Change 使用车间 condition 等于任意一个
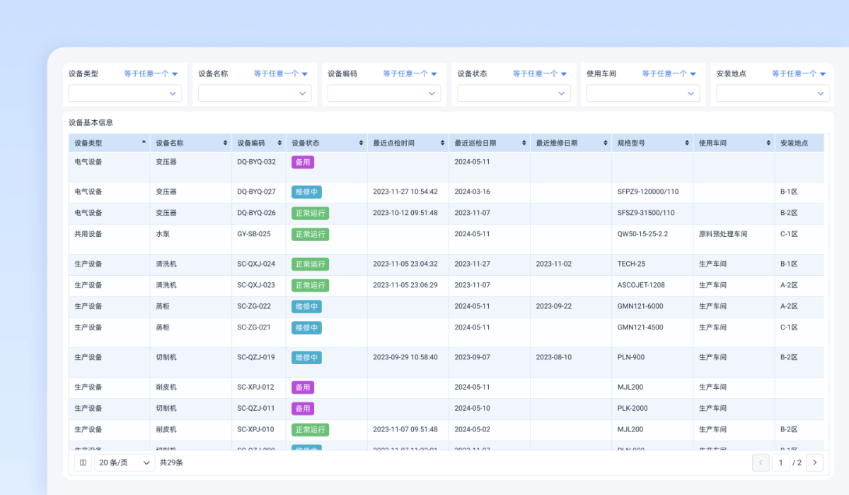The width and height of the screenshot is (849, 495). pos(669,74)
